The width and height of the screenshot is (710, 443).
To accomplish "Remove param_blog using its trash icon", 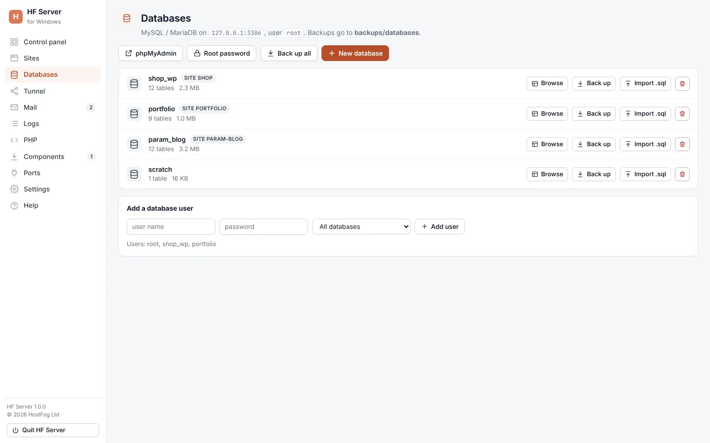I will click(682, 144).
